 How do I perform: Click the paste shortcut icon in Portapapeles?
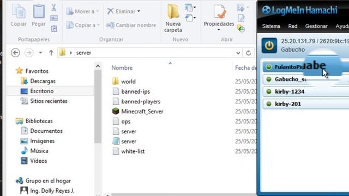point(54,28)
